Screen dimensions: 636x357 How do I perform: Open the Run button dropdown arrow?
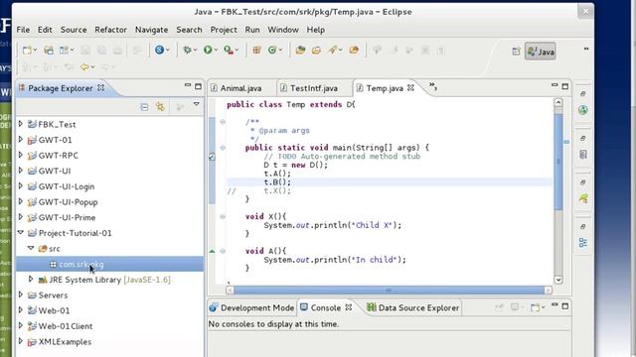[216, 51]
